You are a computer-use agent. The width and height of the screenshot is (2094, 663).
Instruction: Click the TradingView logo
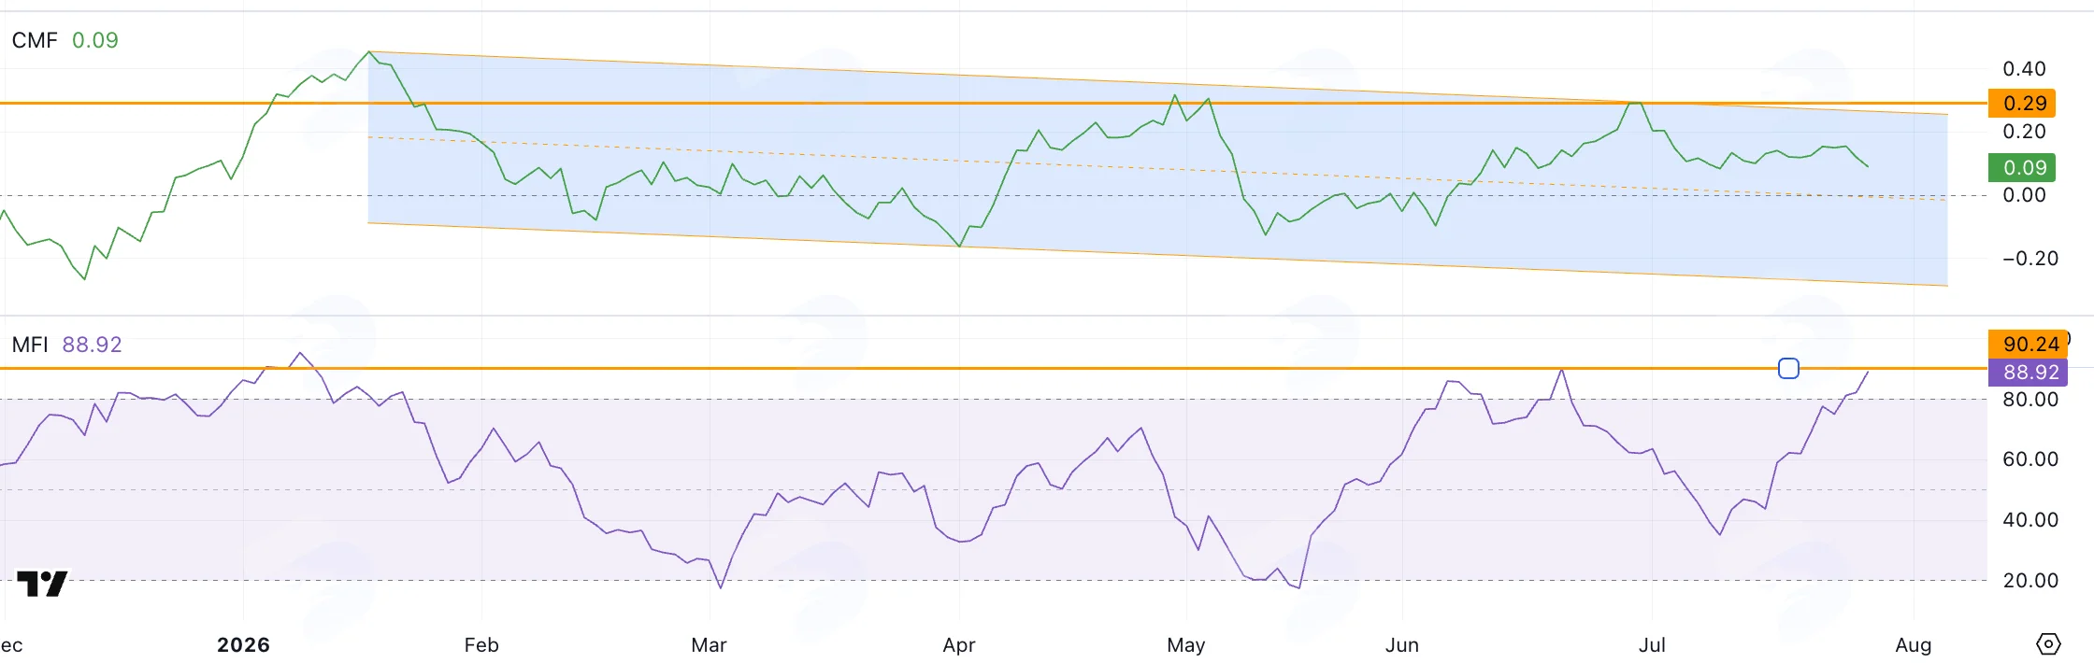click(x=42, y=585)
